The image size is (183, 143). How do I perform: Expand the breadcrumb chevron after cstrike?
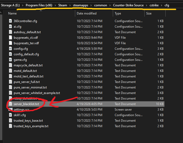[x=161, y=5]
